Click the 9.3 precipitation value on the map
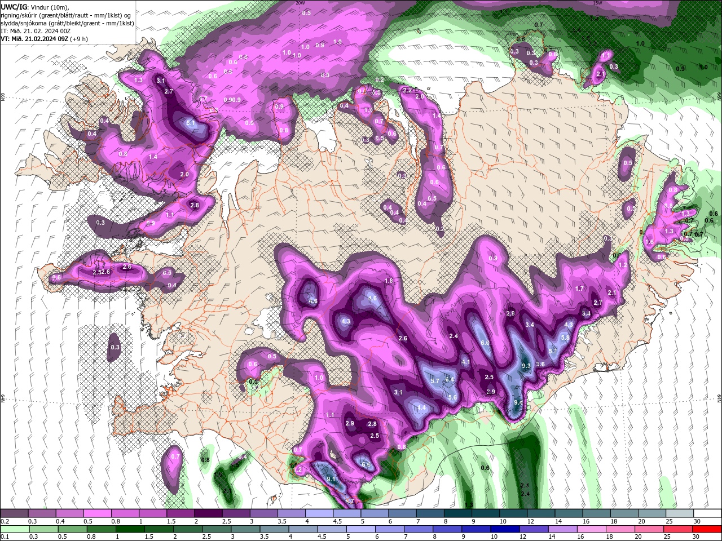722x541 pixels. 527,366
